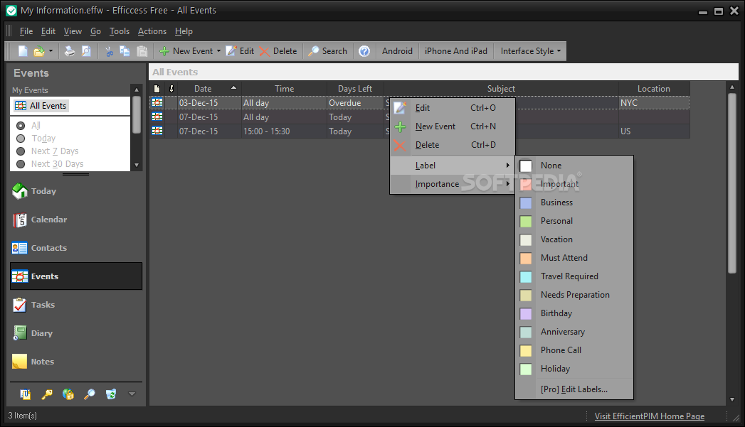Choose New Event in the context menu
The width and height of the screenshot is (745, 427).
(453, 126)
